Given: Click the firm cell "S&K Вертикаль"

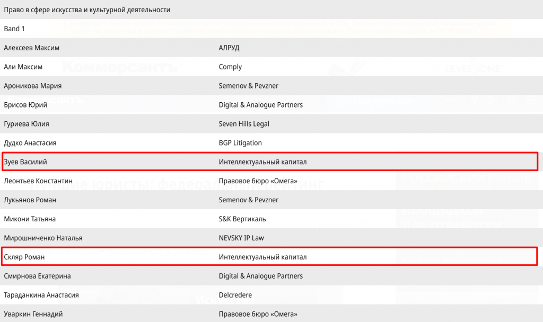Looking at the screenshot, I should 242,219.
